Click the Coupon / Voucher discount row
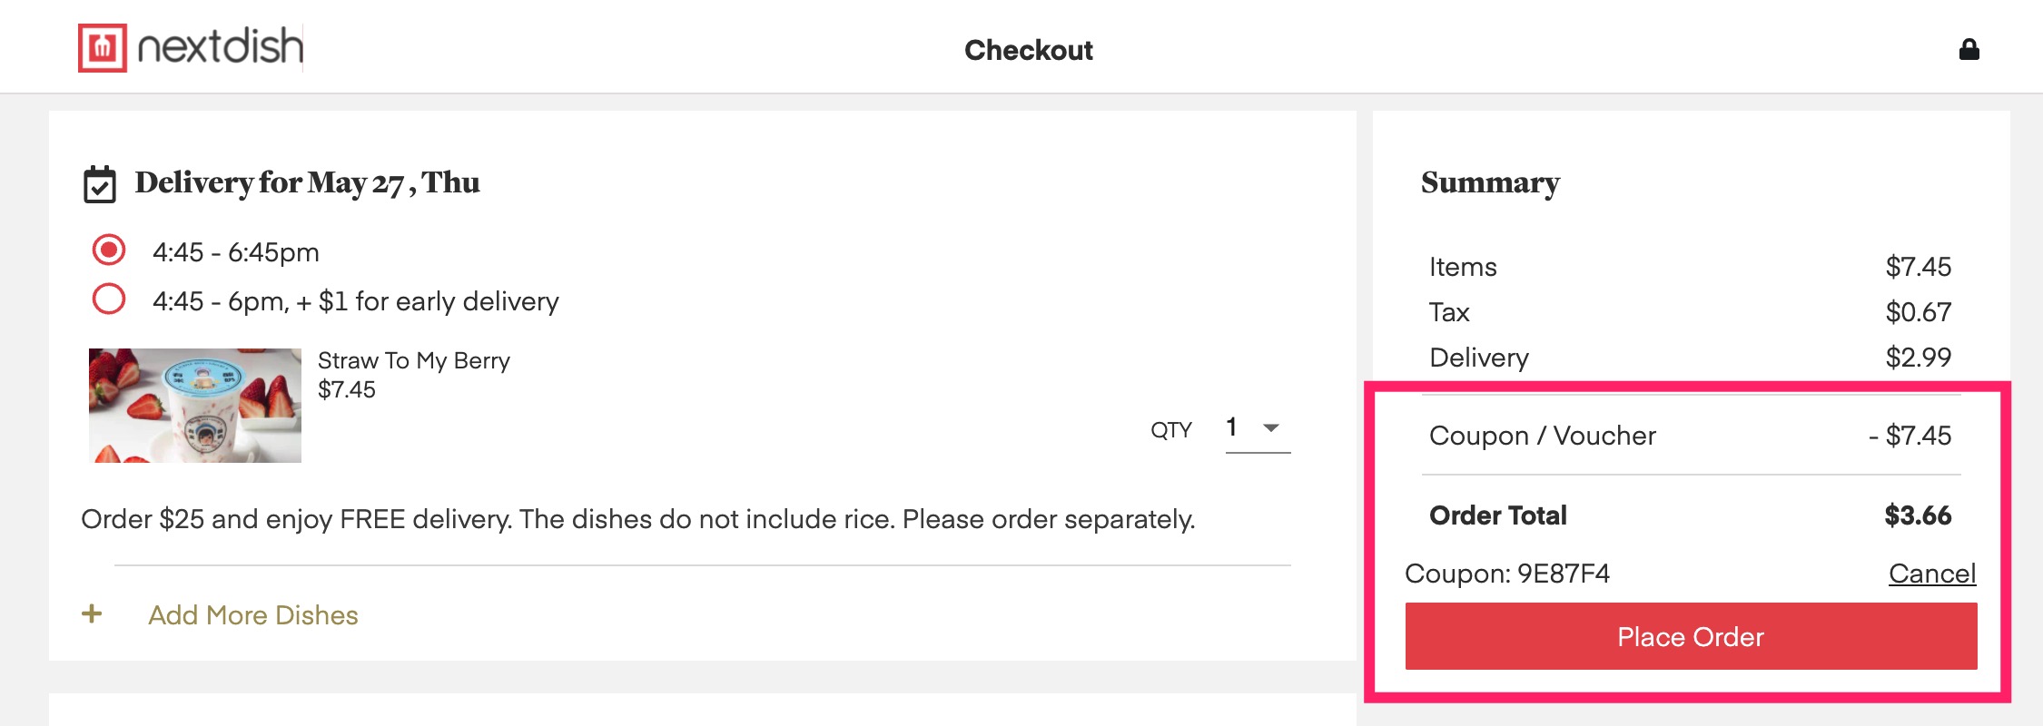 1689,436
